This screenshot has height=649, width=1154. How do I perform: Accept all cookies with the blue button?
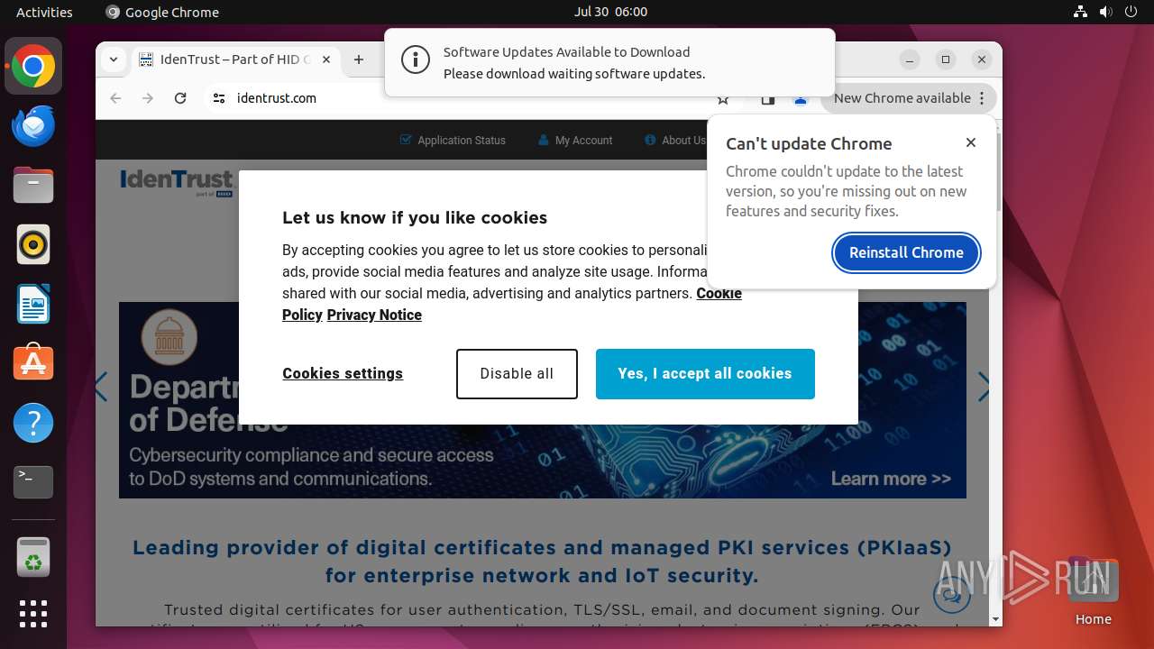coord(705,374)
